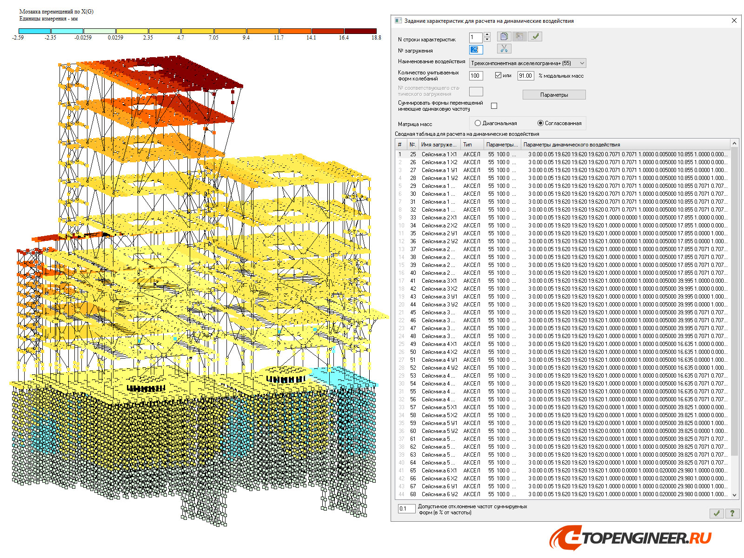Check «Суммировать формы перемещений» option
The image size is (744, 558).
[x=494, y=106]
